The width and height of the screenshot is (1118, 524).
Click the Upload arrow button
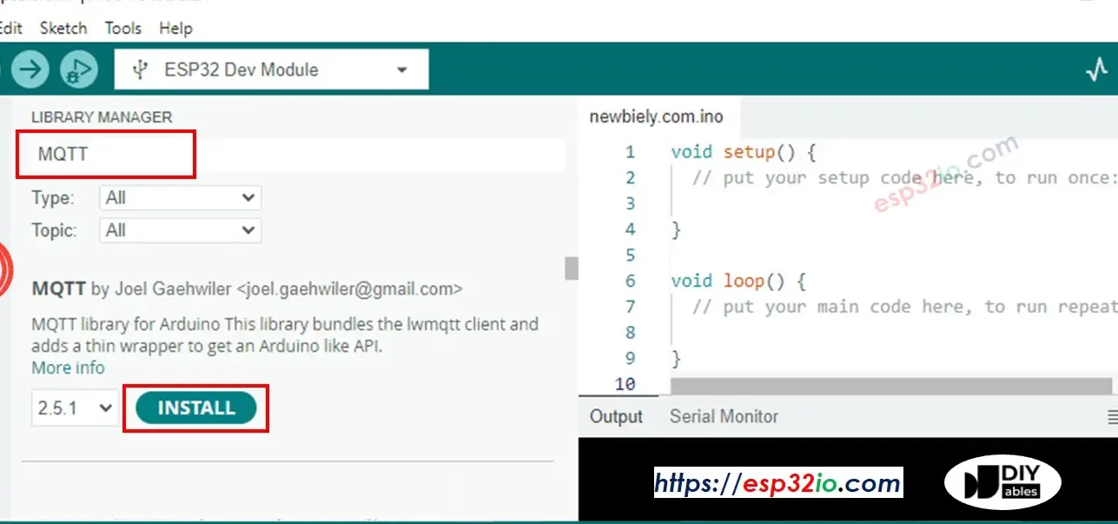[x=30, y=70]
